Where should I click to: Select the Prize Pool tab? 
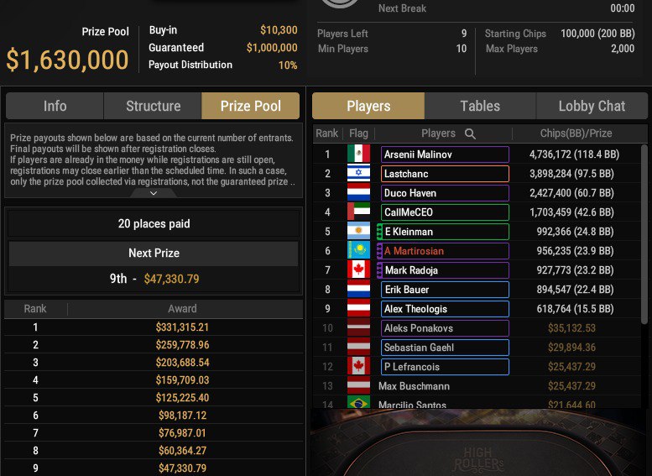(x=250, y=106)
